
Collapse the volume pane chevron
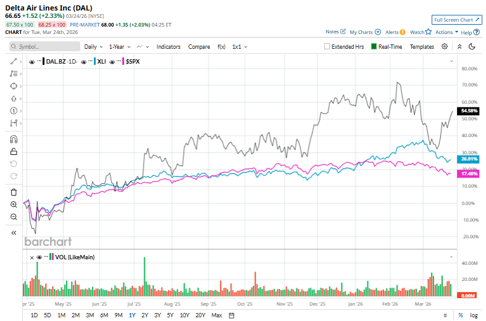tap(451, 257)
